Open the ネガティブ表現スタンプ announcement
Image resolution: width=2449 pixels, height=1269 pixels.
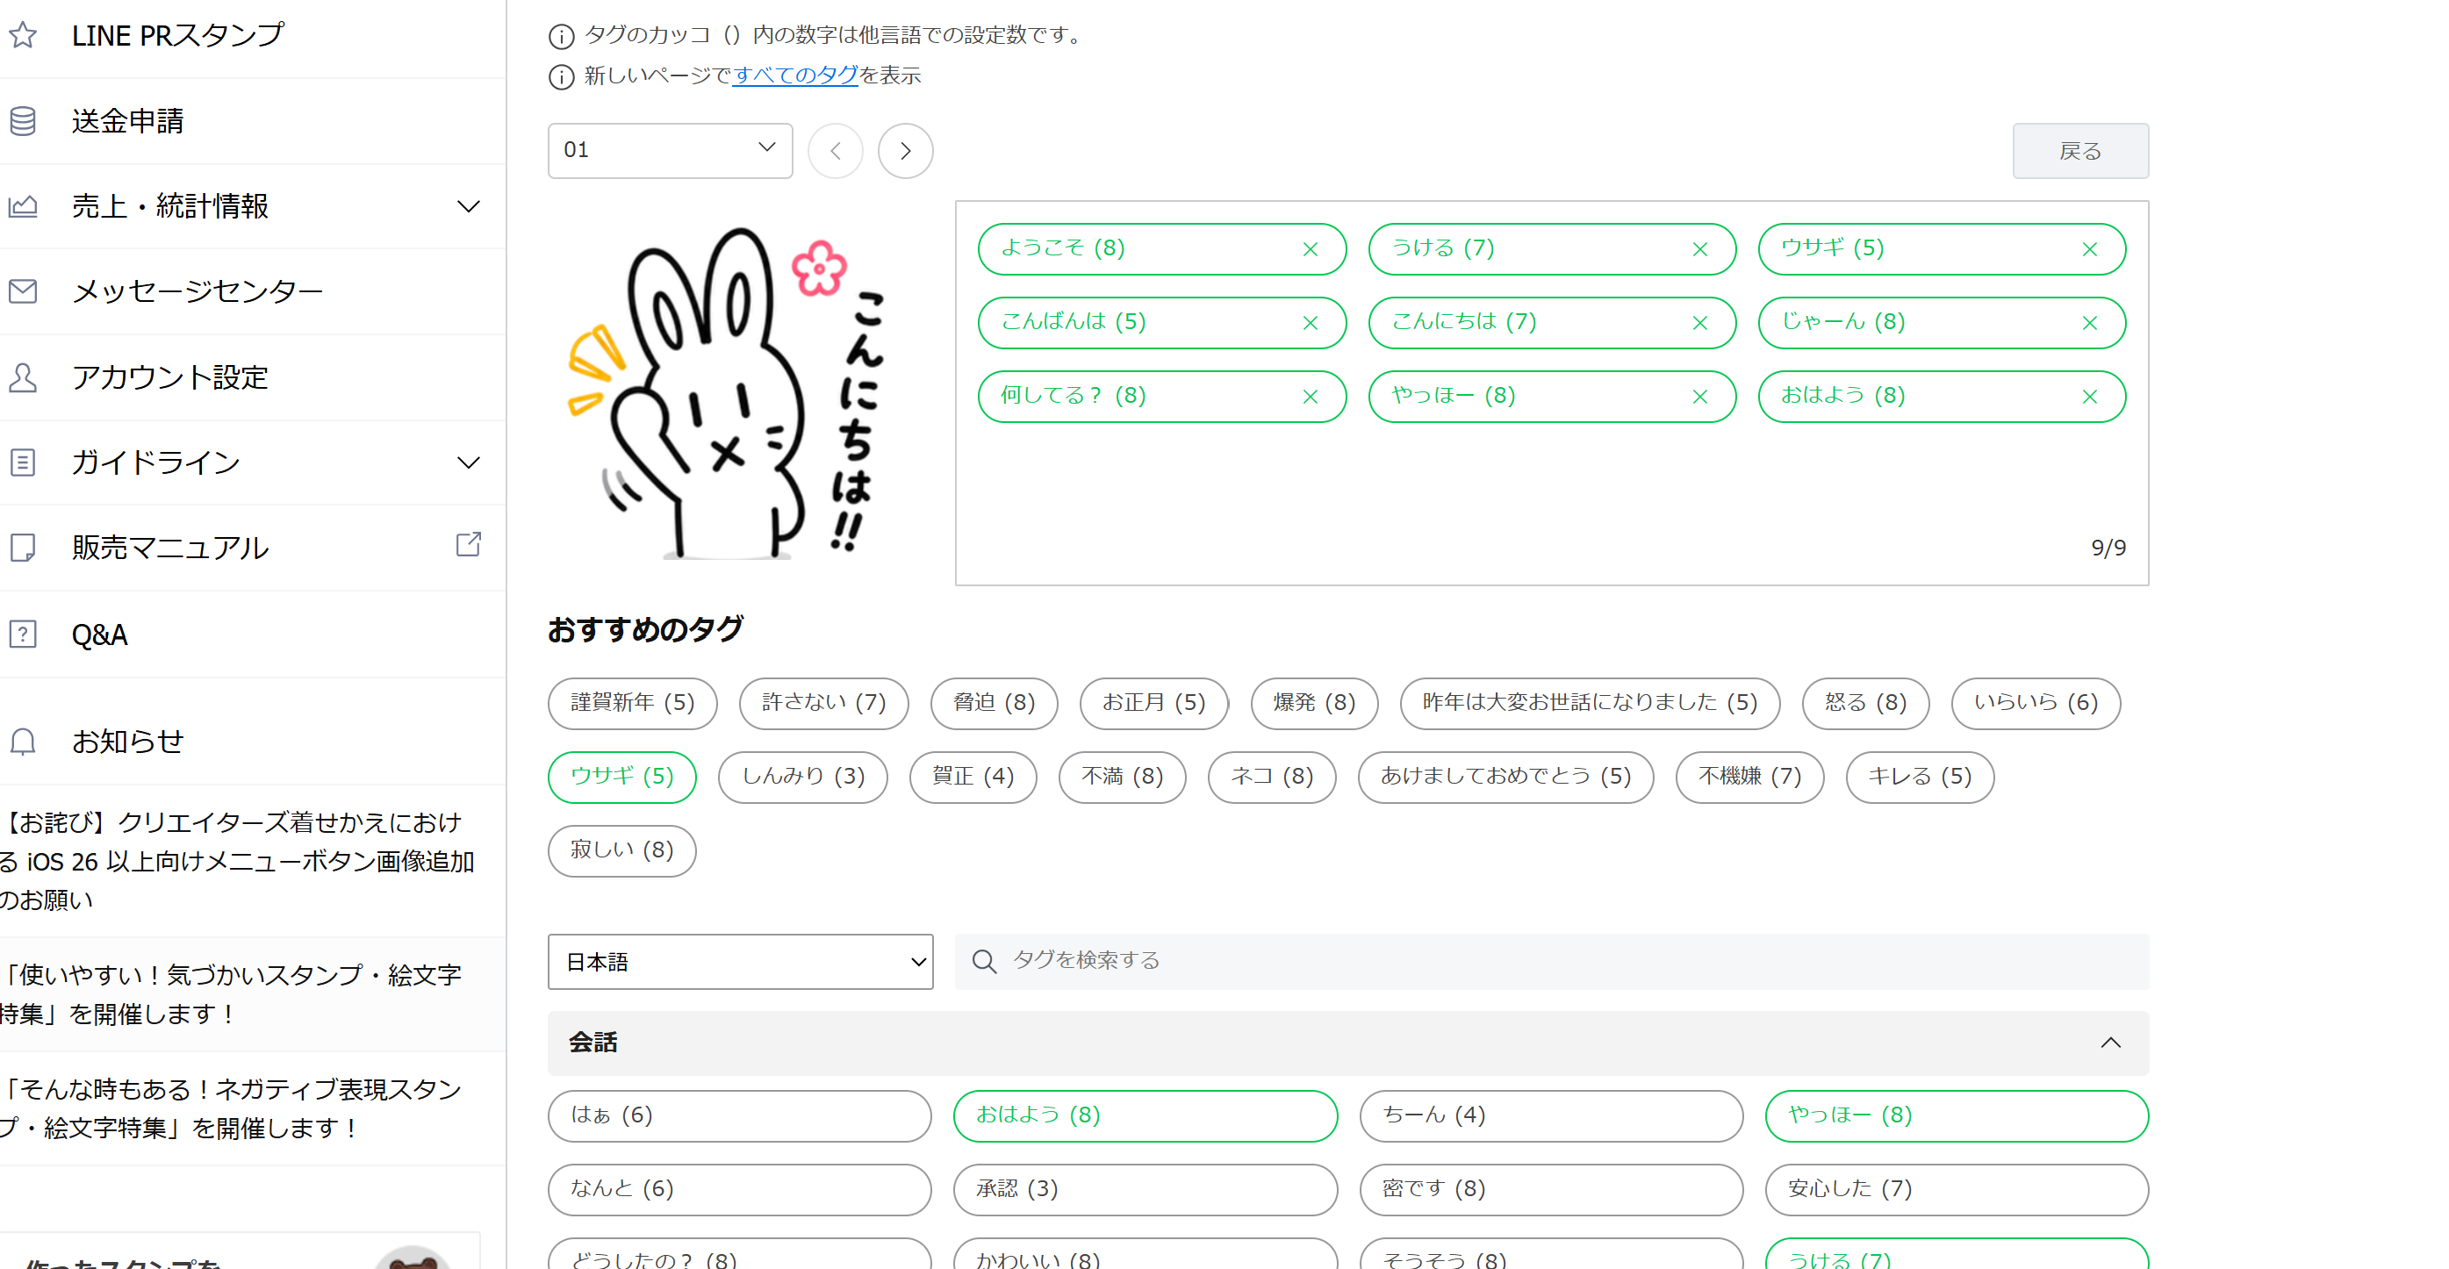pos(231,1108)
